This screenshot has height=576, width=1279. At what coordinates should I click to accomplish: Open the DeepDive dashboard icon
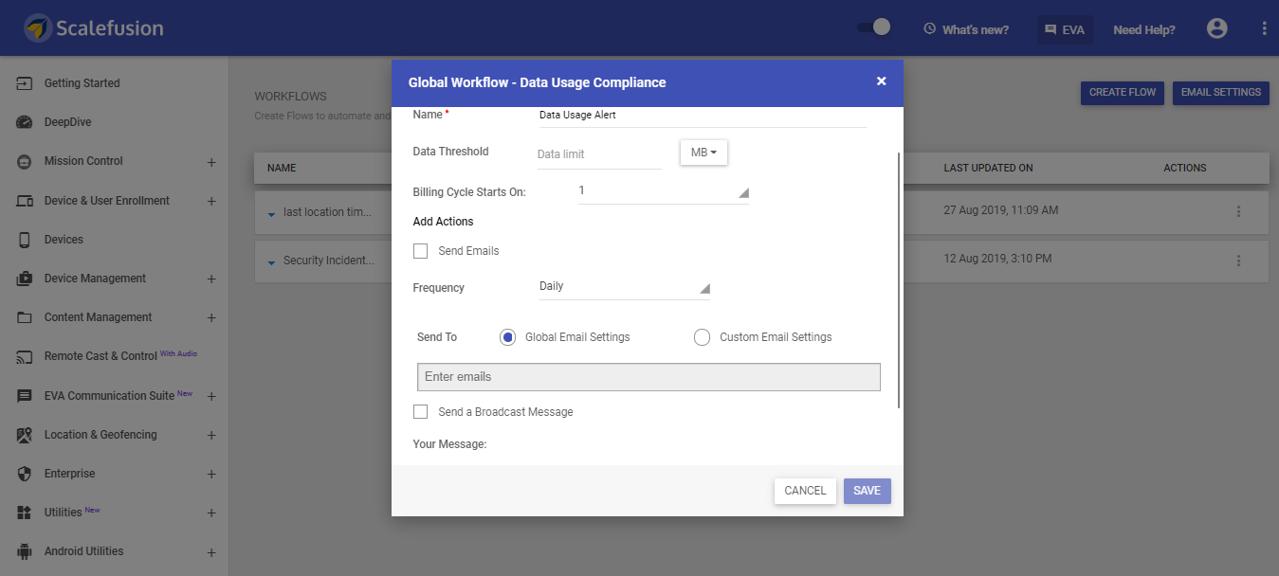(25, 122)
